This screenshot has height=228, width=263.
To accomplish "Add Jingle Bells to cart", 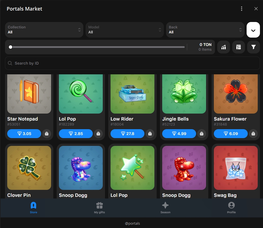I will [202, 134].
